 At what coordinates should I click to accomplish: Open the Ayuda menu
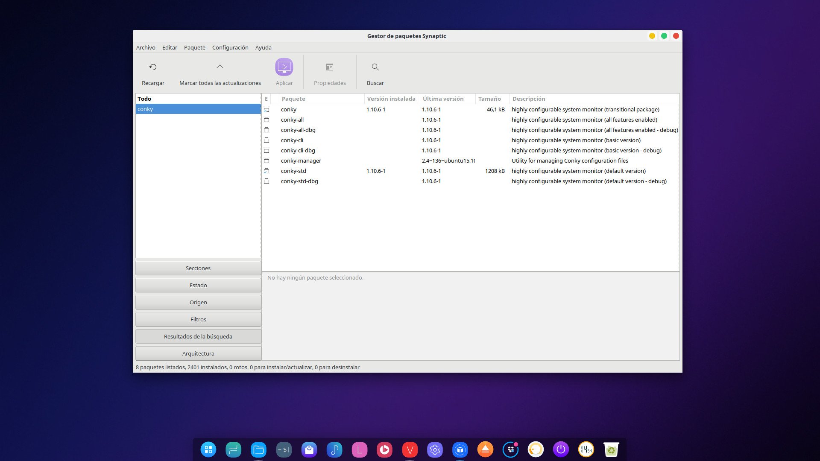(x=264, y=47)
